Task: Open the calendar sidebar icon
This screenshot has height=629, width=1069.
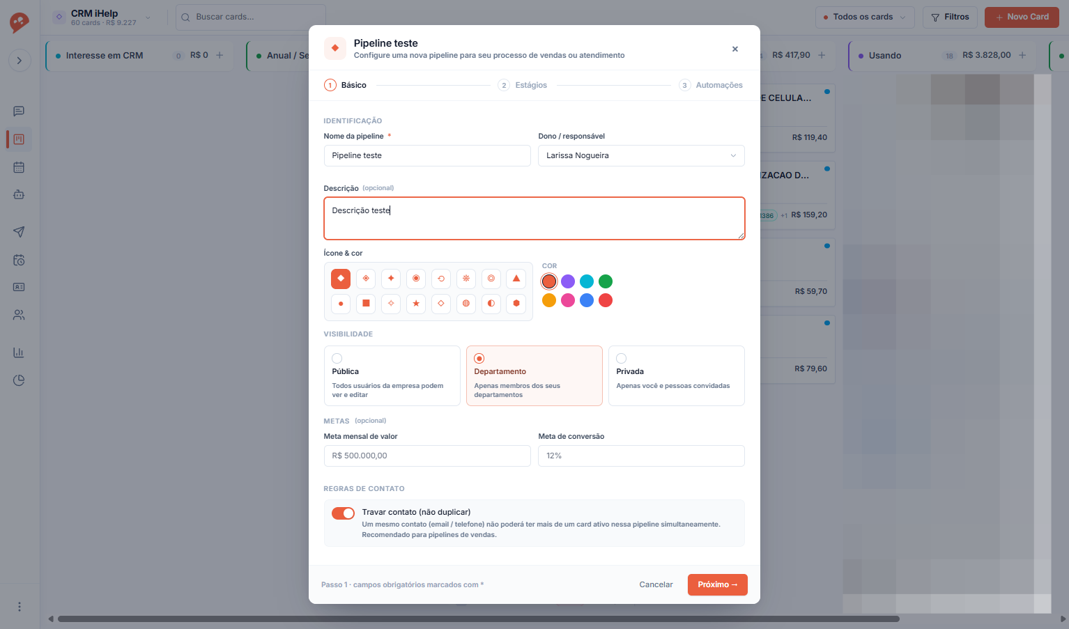Action: tap(19, 167)
